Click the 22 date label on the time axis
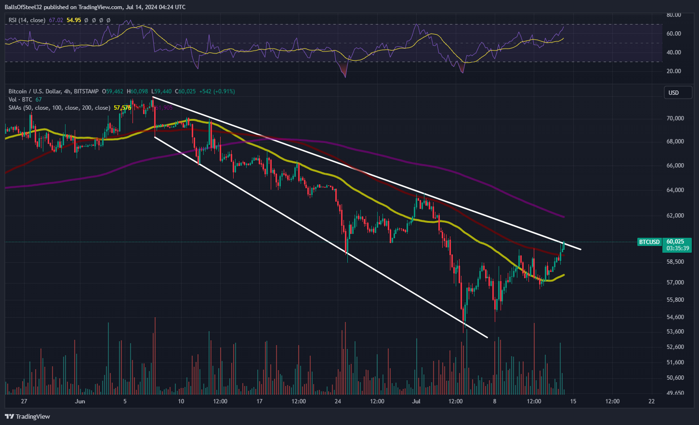This screenshot has height=425, width=699. pos(652,401)
